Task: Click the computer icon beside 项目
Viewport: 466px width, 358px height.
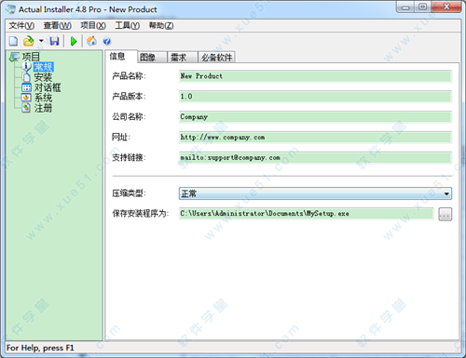Action: point(14,57)
